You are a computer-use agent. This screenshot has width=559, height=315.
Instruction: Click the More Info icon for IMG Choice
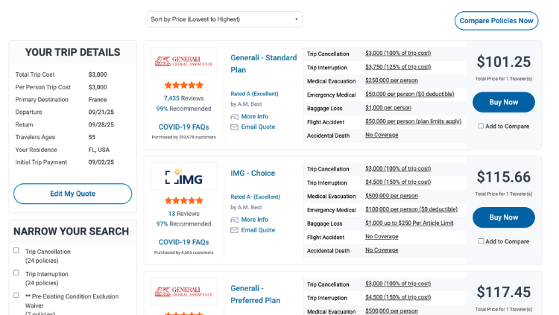pyautogui.click(x=235, y=220)
